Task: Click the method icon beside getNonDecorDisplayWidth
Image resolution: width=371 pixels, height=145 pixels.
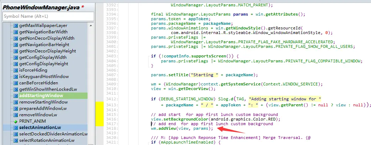Action: tap(16, 38)
